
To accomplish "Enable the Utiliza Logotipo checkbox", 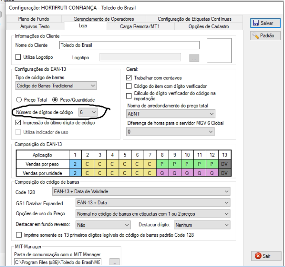I will pos(18,57).
